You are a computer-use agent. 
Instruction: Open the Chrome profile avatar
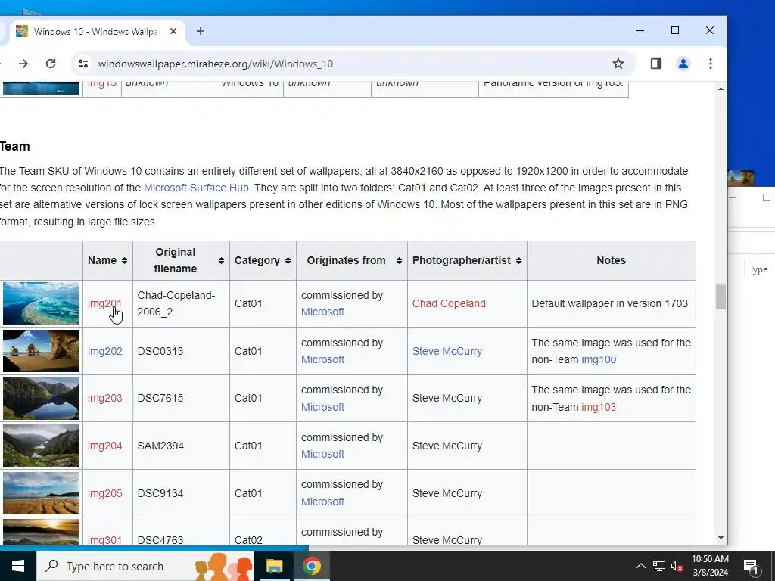683,64
